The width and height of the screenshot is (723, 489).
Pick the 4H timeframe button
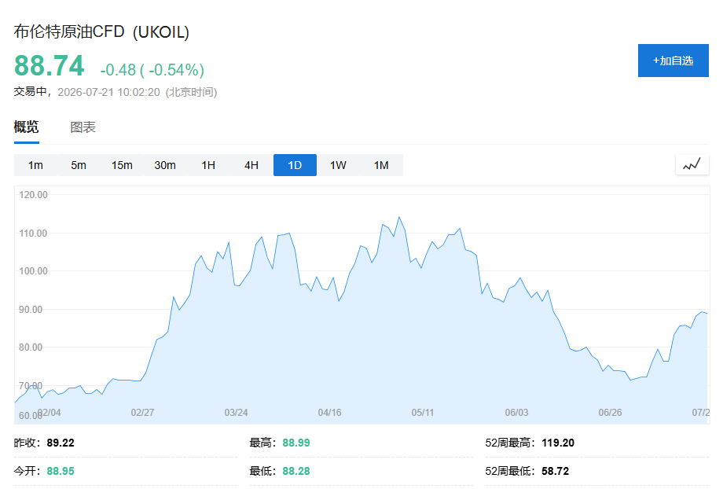point(251,165)
